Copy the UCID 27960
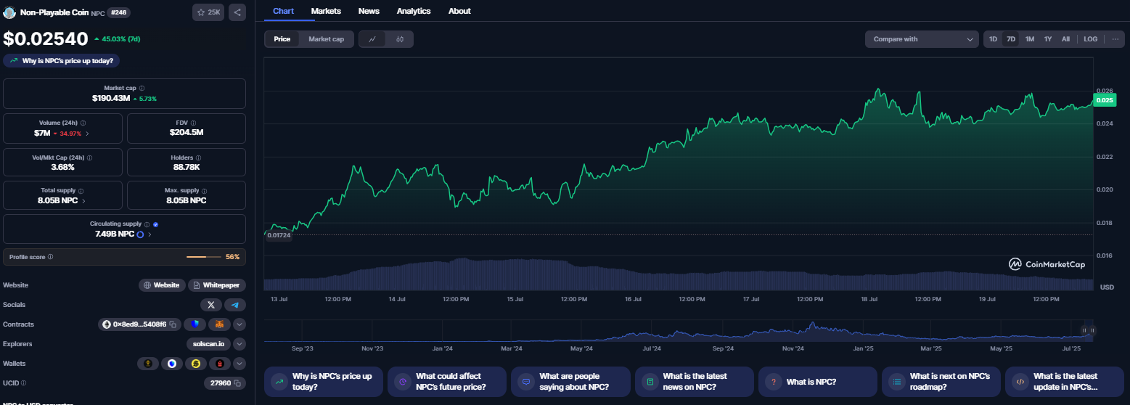The height and width of the screenshot is (405, 1130). click(237, 382)
